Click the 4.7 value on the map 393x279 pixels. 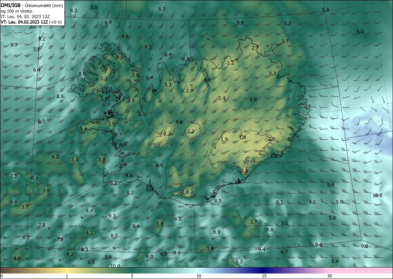[x=284, y=252]
